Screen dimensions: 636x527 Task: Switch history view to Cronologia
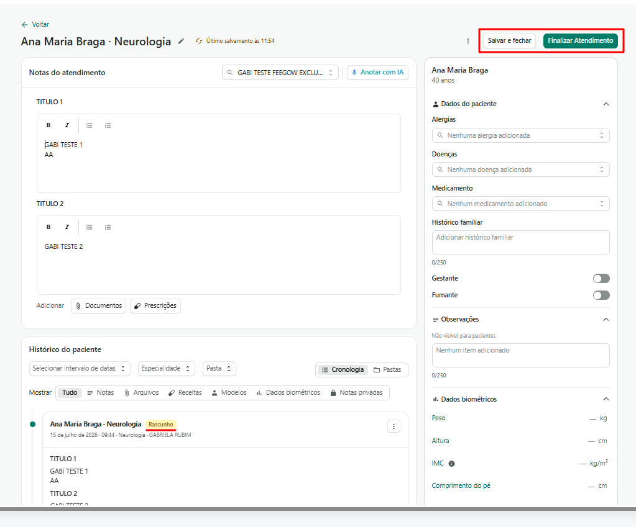(x=343, y=369)
